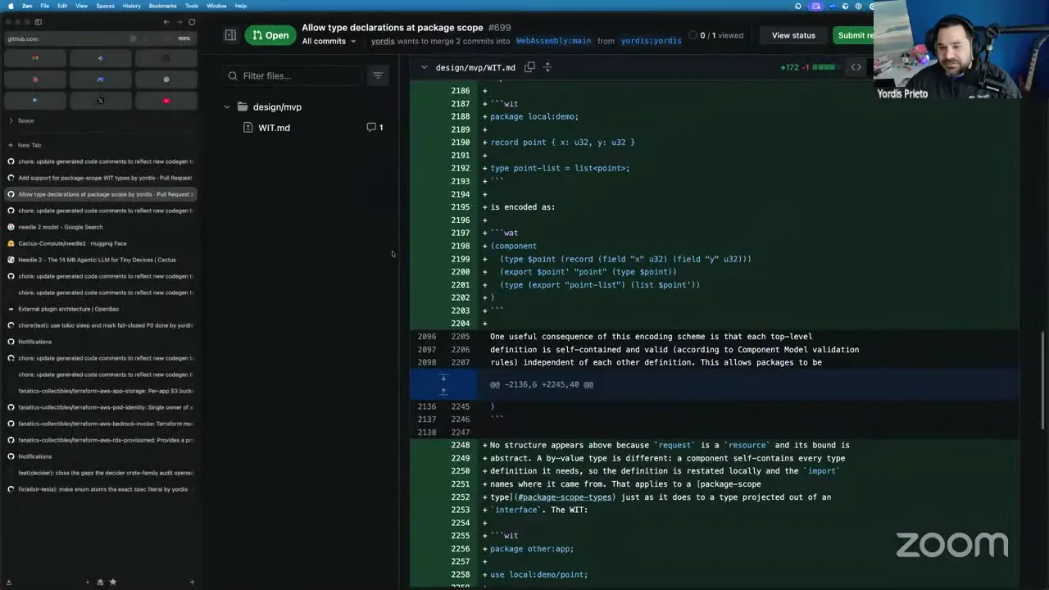This screenshot has height=590, width=1049.
Task: Click the green Open pull request badge
Action: coord(270,35)
